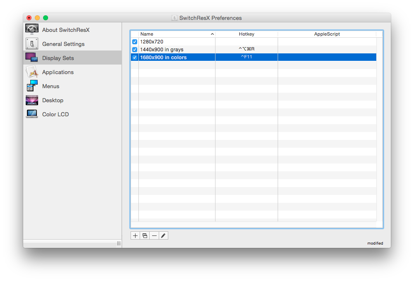
Task: Select the 1680x900 in colors row
Action: (254, 57)
